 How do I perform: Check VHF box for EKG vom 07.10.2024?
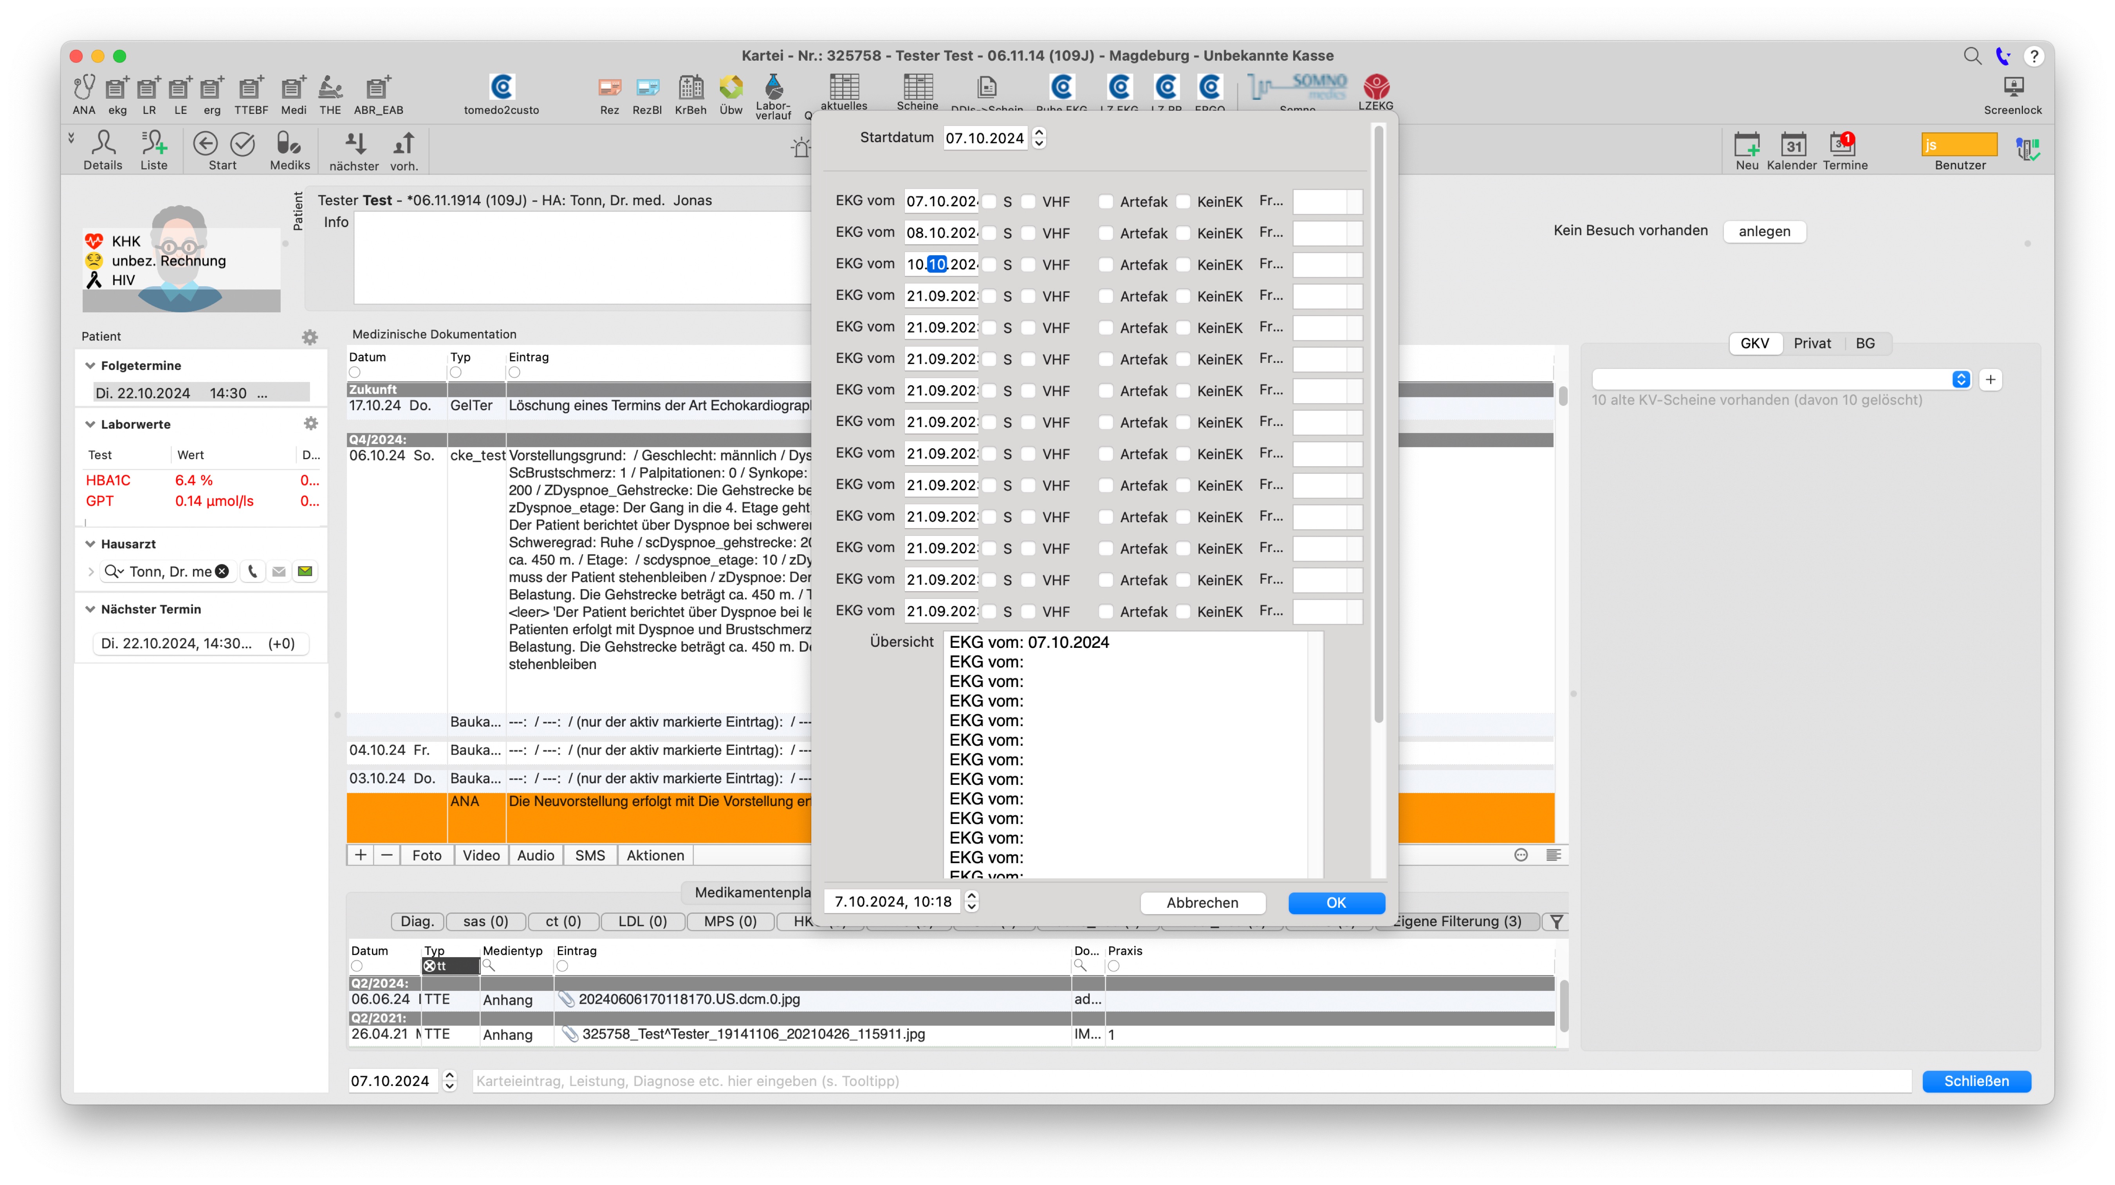(x=1028, y=201)
